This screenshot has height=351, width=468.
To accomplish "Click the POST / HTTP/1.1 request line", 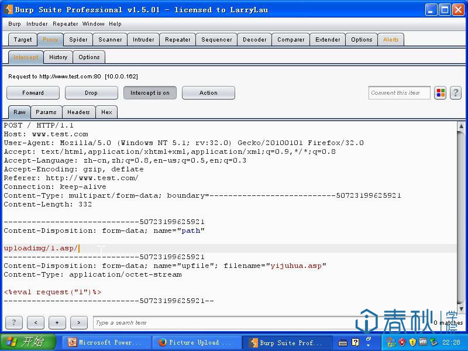I will (39, 125).
